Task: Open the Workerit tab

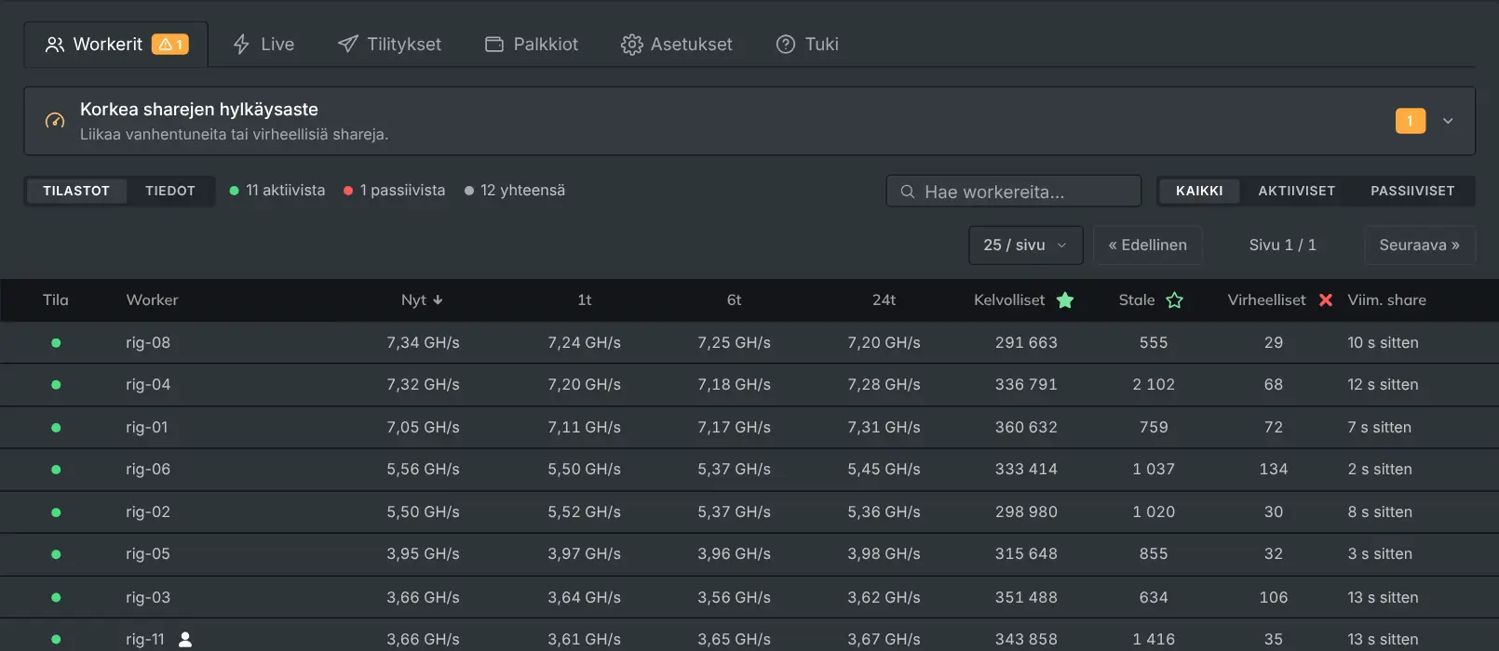Action: click(116, 44)
